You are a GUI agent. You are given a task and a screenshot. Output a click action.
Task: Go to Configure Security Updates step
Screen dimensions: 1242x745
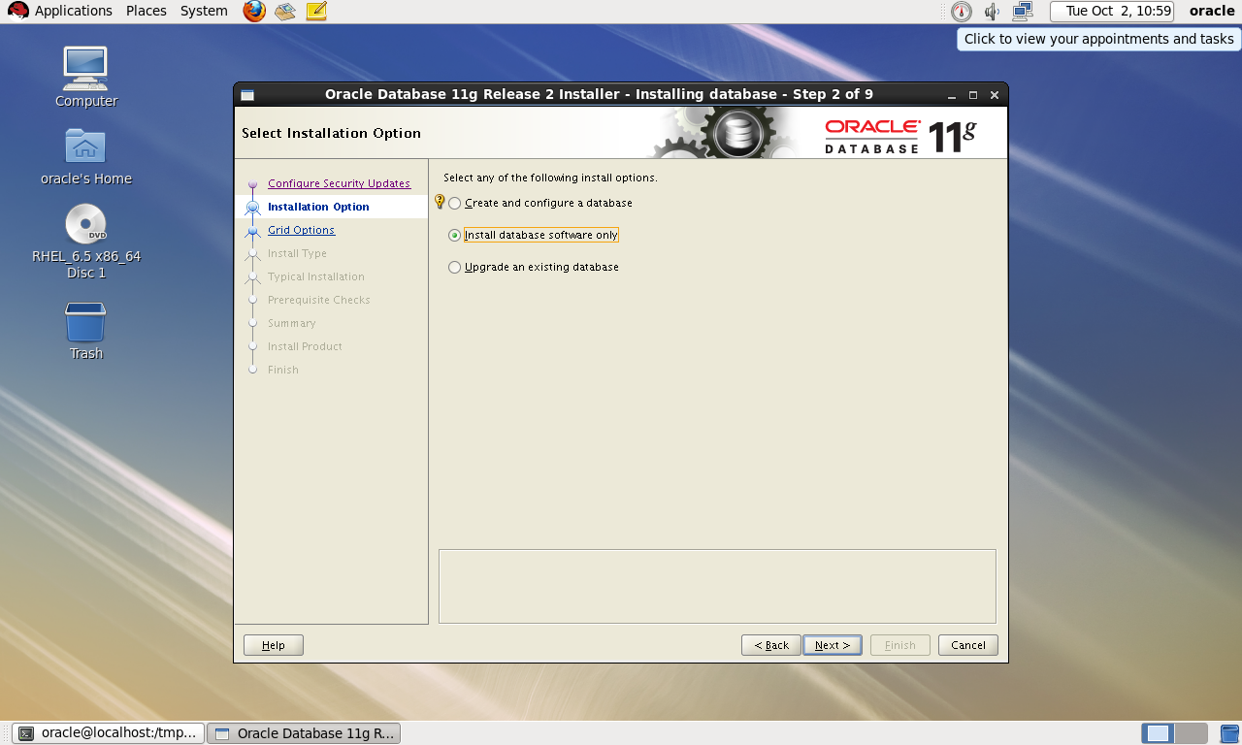tap(339, 183)
